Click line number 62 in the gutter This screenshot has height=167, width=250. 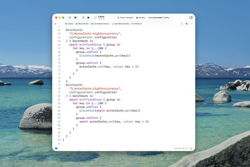pyautogui.click(x=59, y=30)
